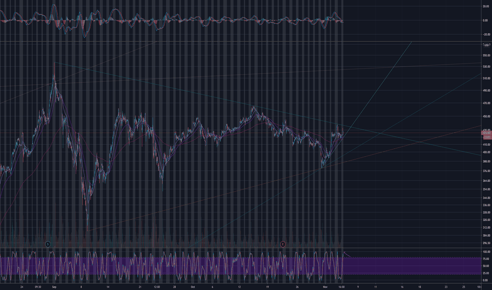Viewport: 492px width, 290px height.
Task: Click the 354.00 price axis label
Action: tap(486, 189)
